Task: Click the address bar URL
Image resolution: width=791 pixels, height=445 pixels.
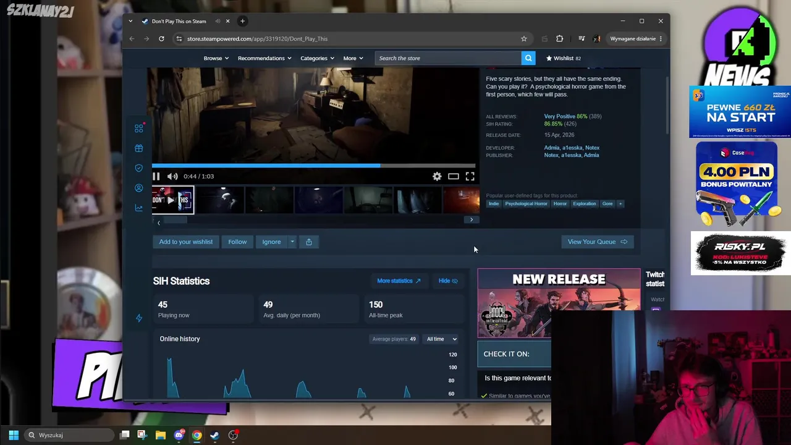Action: coord(257,39)
